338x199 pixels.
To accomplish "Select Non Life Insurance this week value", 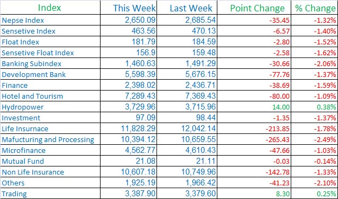I will [x=138, y=172].
